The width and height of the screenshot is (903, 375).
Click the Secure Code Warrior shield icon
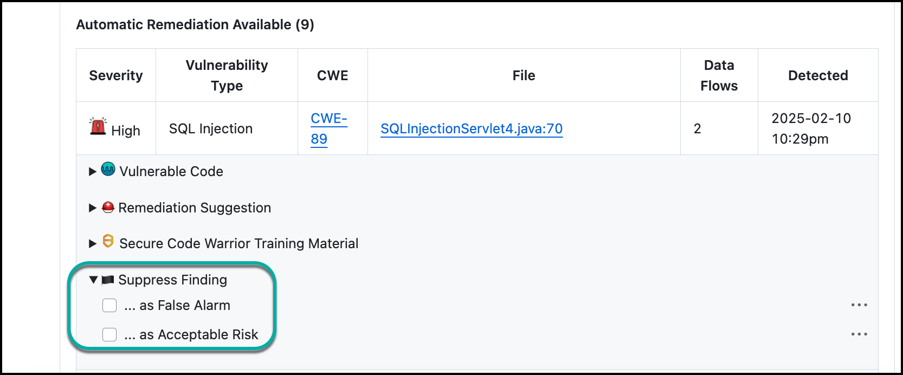tap(108, 242)
